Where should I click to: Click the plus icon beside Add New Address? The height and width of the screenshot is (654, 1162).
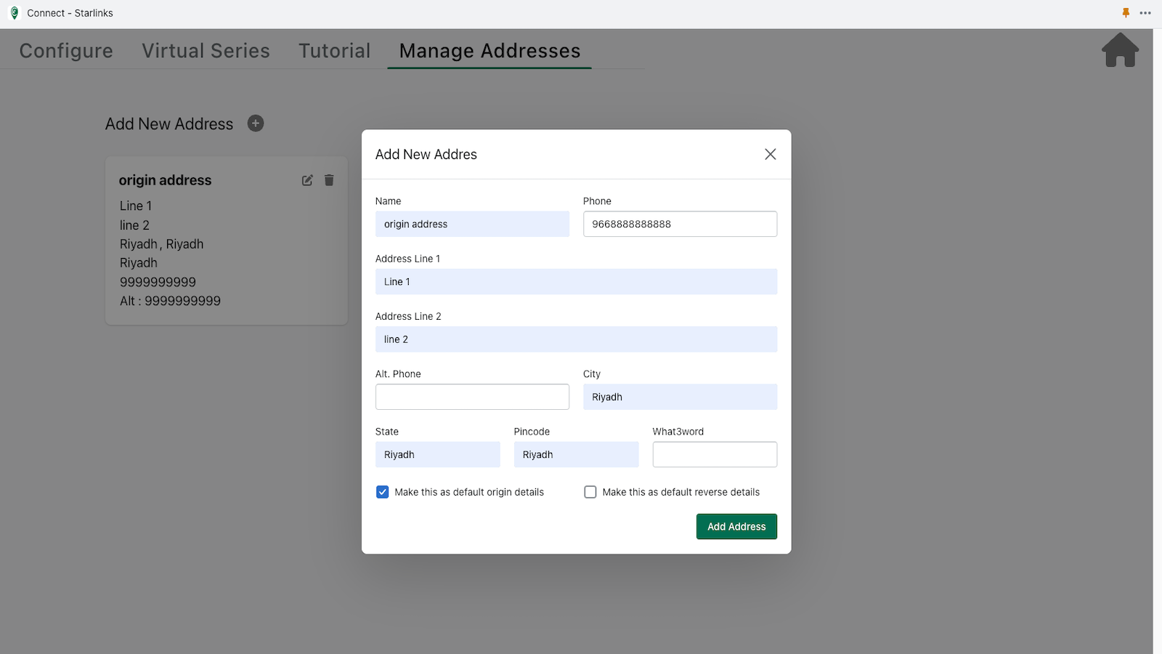[x=256, y=124]
